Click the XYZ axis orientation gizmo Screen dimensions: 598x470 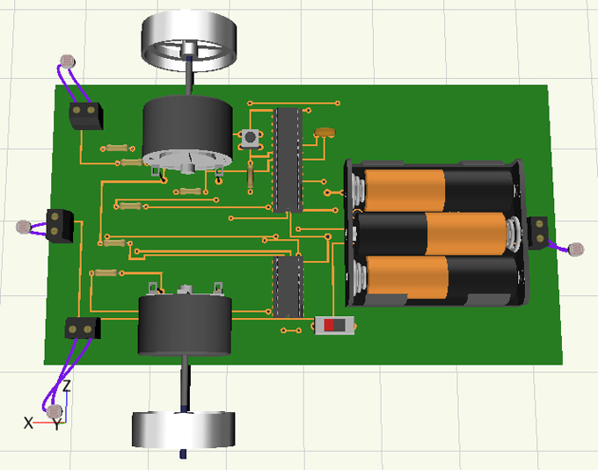(x=47, y=405)
